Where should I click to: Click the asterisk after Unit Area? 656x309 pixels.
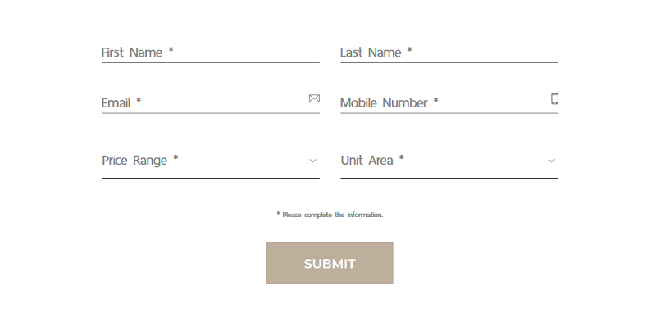[x=401, y=158]
